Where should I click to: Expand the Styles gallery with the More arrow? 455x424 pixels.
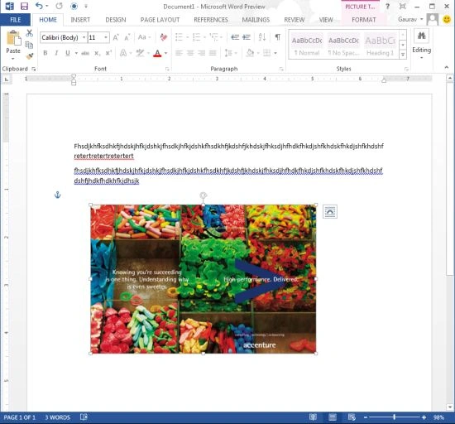tap(403, 55)
